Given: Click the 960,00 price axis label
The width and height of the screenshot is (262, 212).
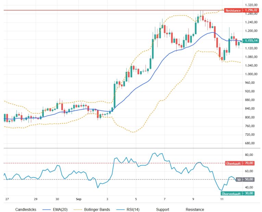Looking at the screenshot, I should [x=250, y=83].
